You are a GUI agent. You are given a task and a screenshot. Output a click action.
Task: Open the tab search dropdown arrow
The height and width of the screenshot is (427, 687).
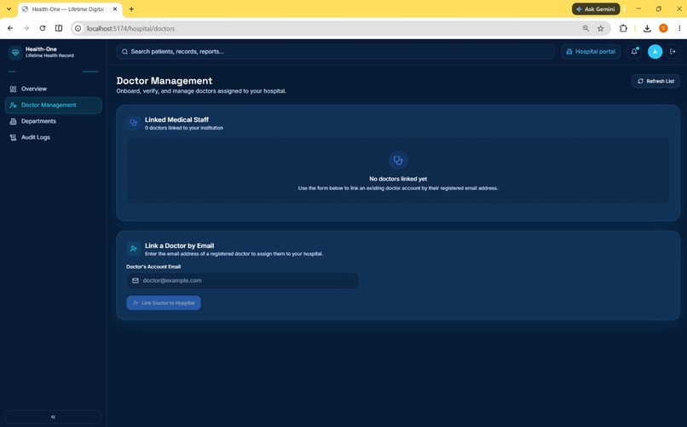[9, 9]
